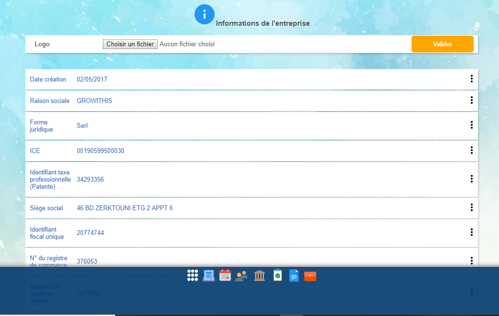Open the calendar icon in the bottom dock
This screenshot has height=316, width=499.
point(225,275)
